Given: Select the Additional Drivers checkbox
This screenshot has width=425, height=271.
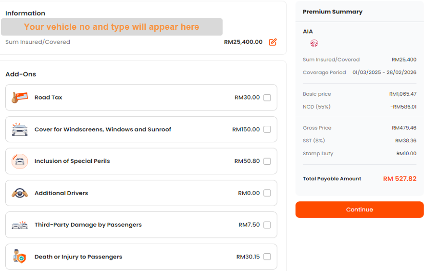Looking at the screenshot, I should pyautogui.click(x=267, y=193).
